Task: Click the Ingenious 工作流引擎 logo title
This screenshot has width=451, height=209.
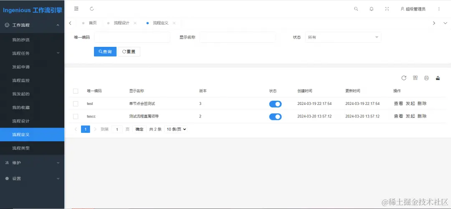Action: 32,10
